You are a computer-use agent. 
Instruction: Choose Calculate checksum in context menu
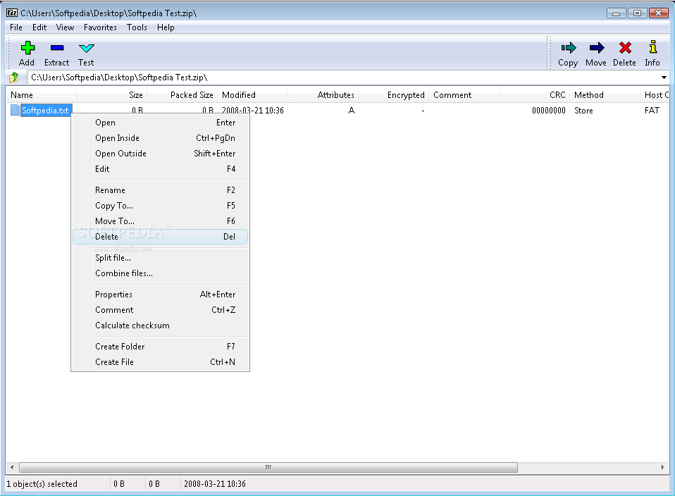click(160, 325)
